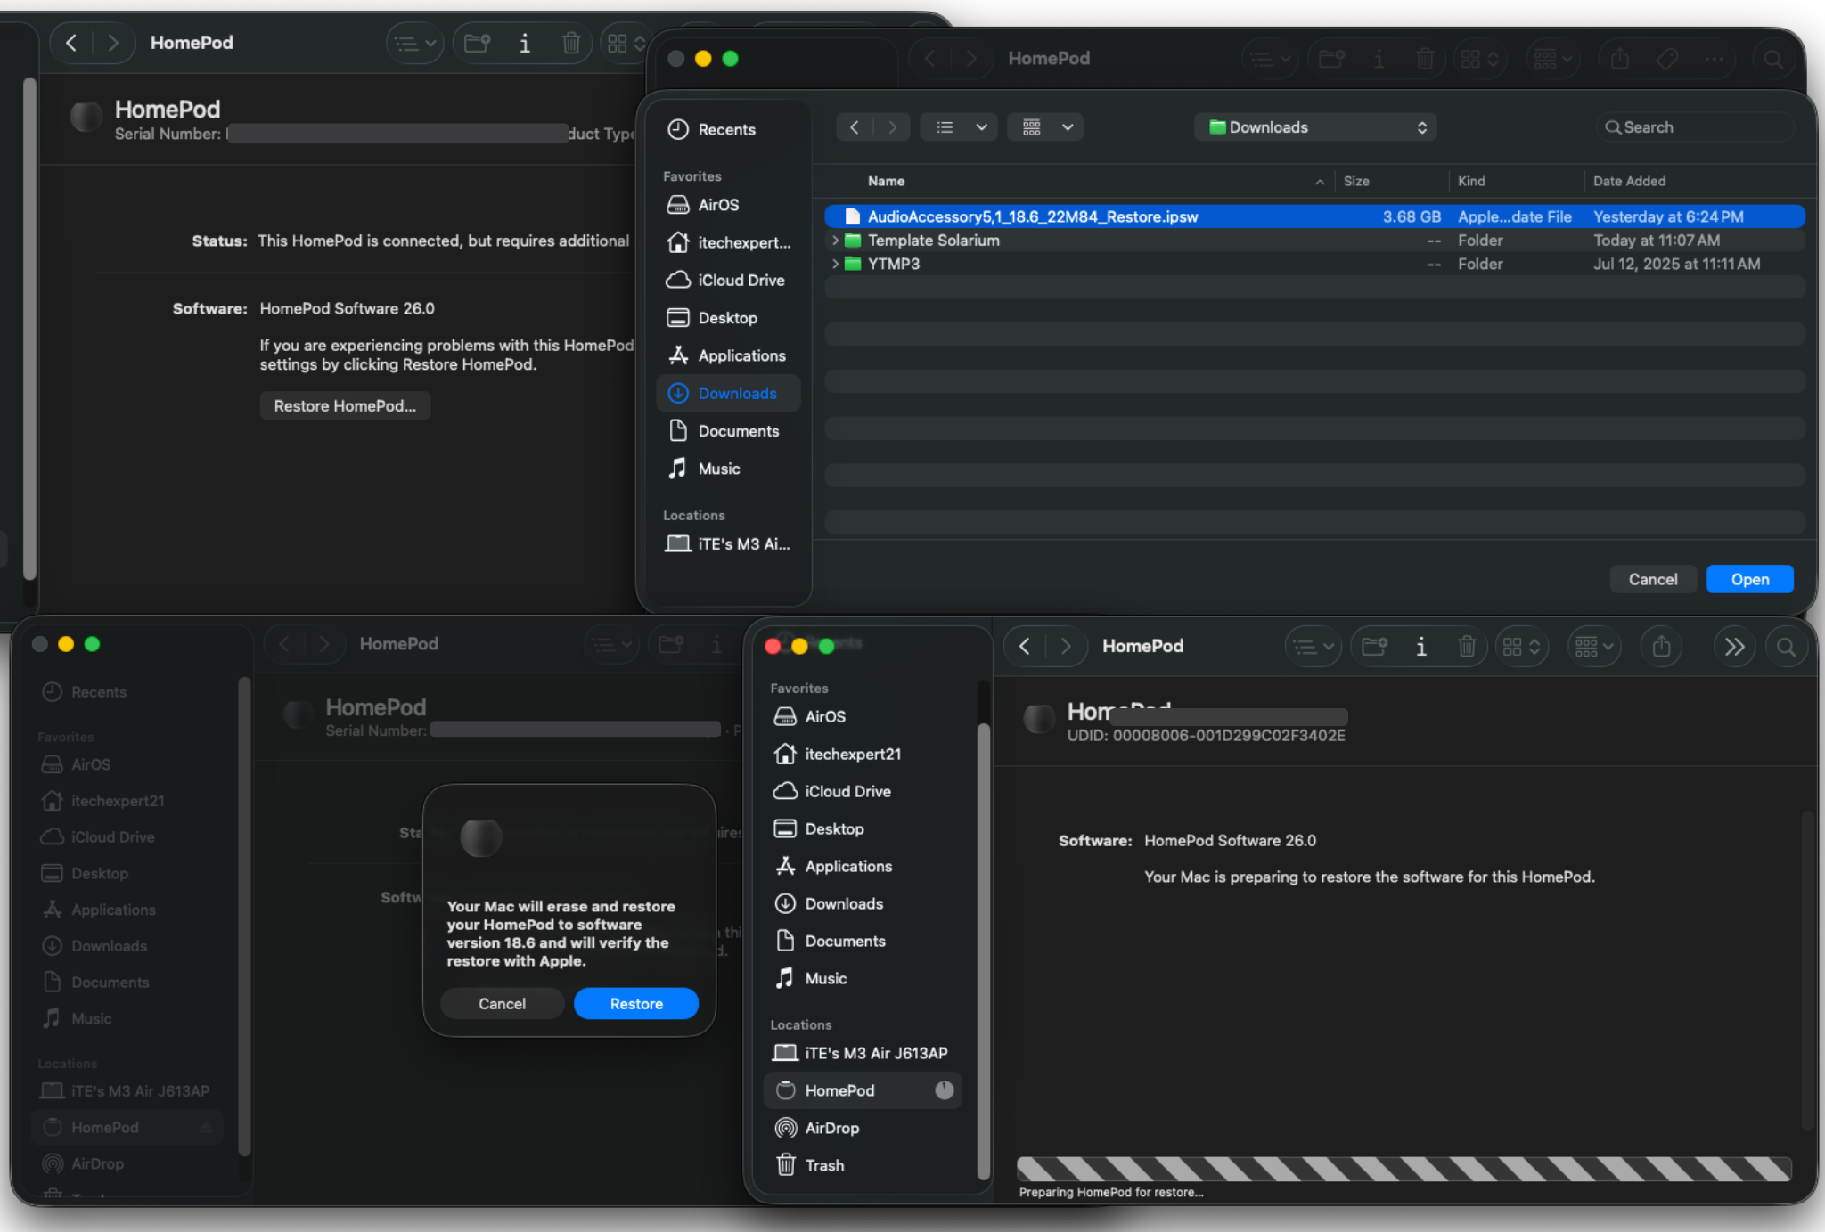
Task: Select iTE's M3 Ai... in picker Locations
Action: (728, 543)
